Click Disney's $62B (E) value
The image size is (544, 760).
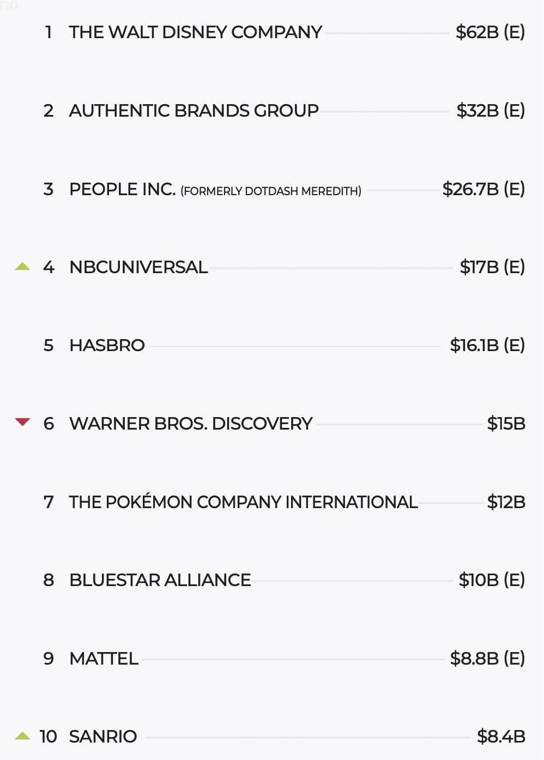pyautogui.click(x=490, y=32)
